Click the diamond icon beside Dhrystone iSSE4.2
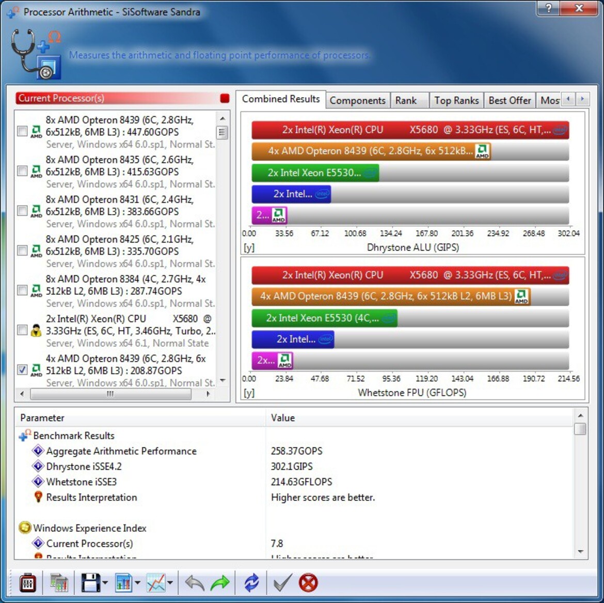Image resolution: width=604 pixels, height=603 pixels. 38,466
